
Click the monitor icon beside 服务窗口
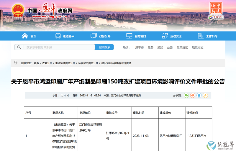click(x=129, y=36)
